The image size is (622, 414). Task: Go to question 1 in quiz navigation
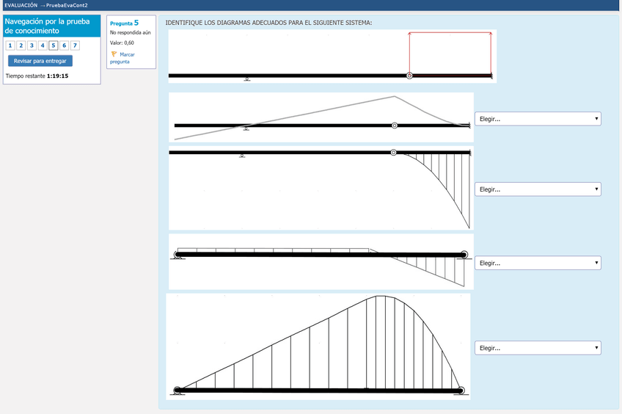click(x=10, y=46)
